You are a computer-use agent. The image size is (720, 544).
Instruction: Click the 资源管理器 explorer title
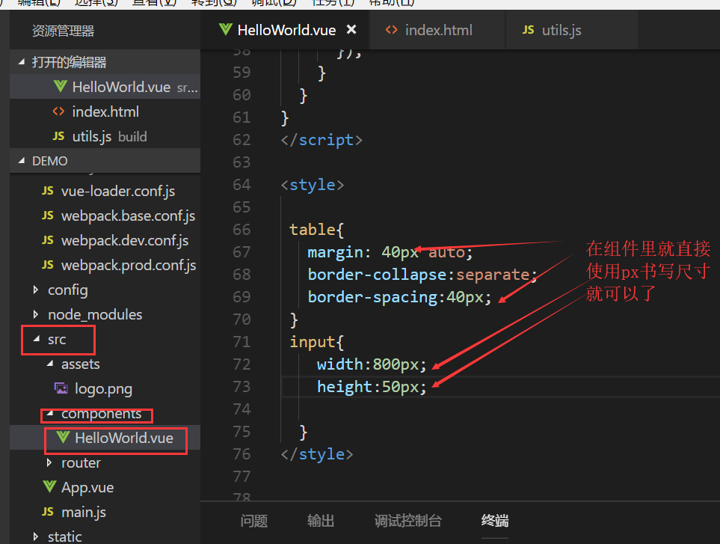point(63,31)
